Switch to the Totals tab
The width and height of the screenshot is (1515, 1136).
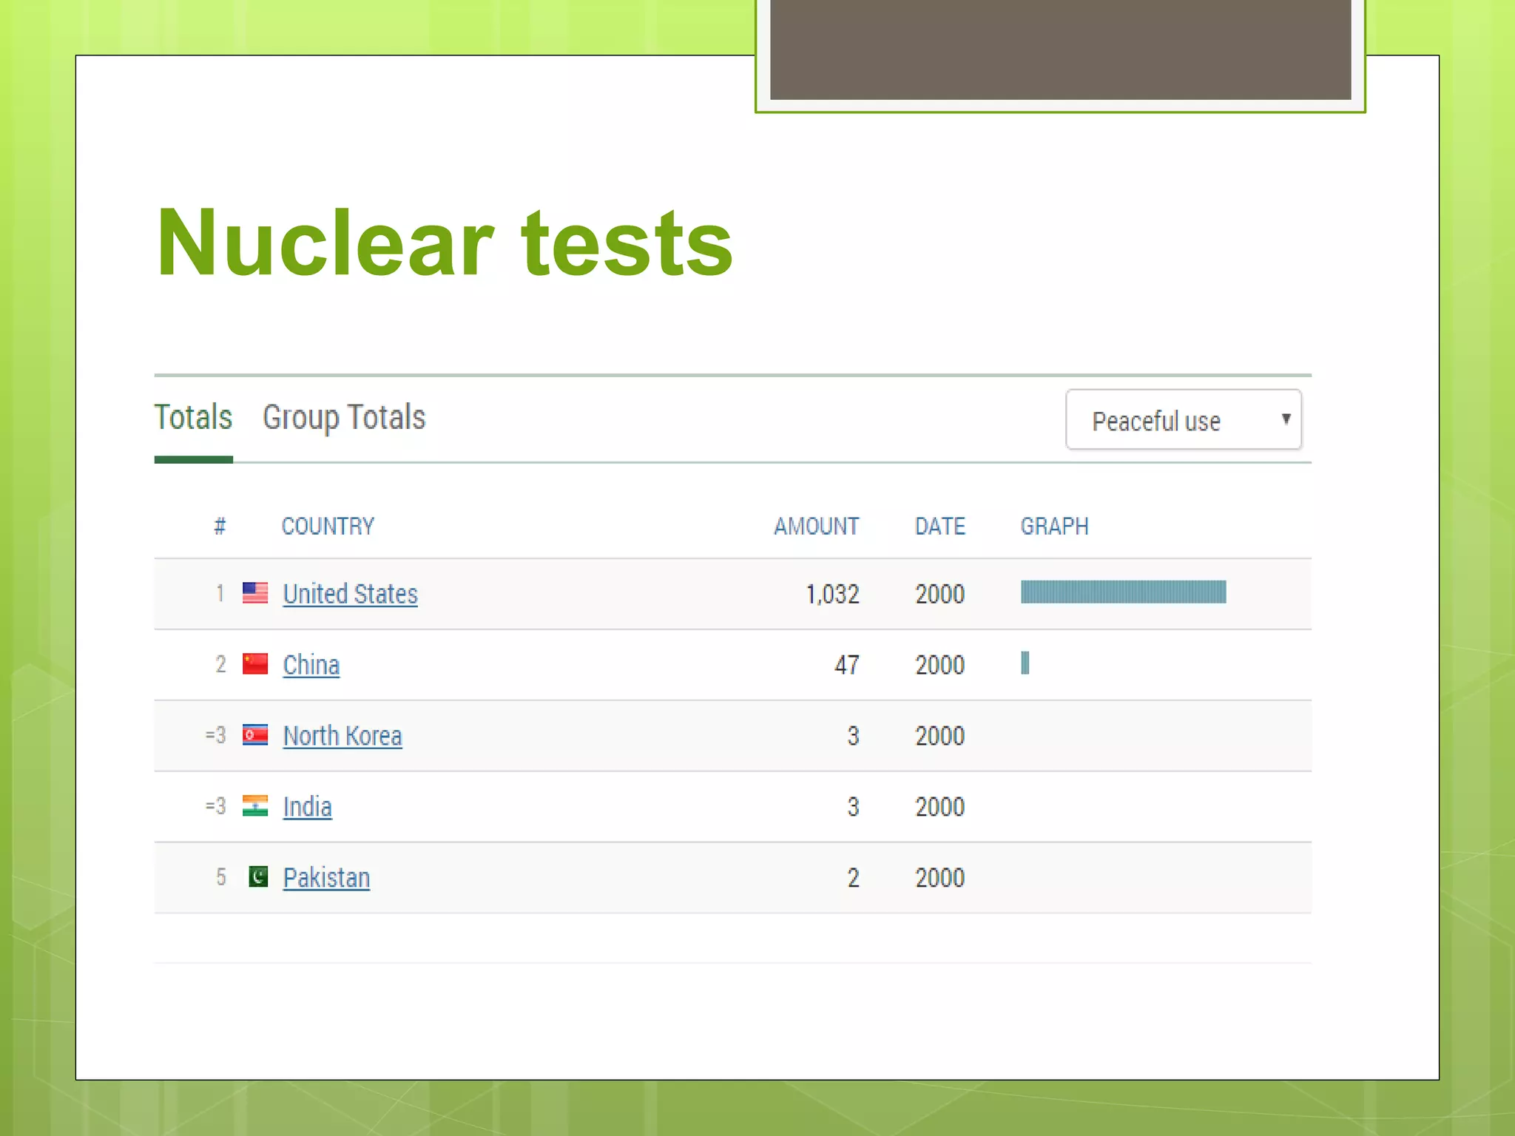(193, 418)
